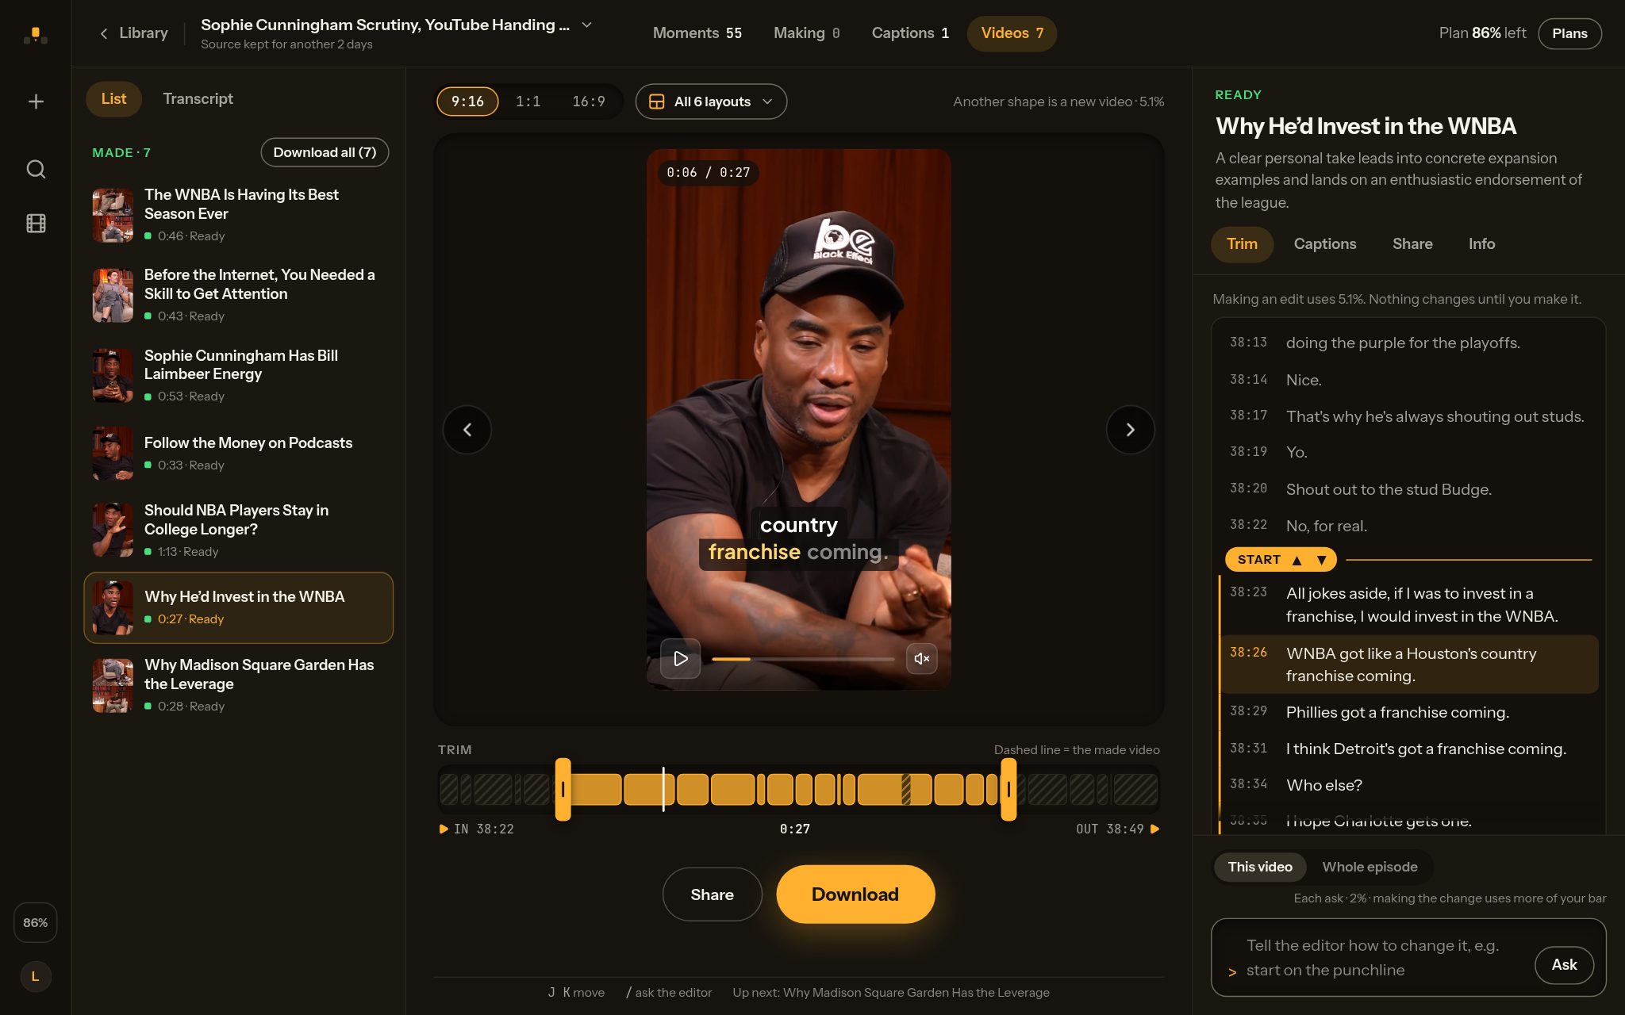Open the film strip library icon

(36, 224)
